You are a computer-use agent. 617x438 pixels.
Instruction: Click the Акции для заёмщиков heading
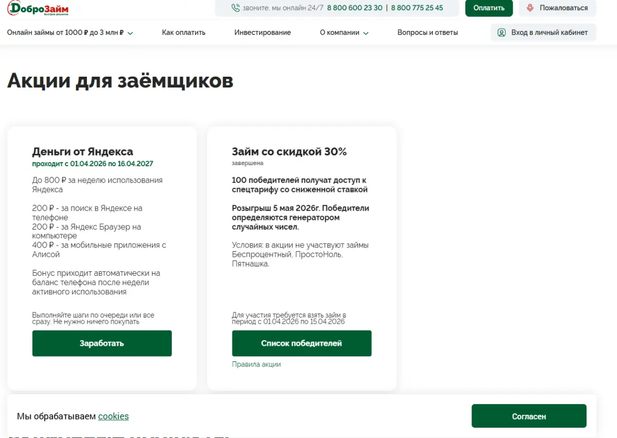point(120,81)
